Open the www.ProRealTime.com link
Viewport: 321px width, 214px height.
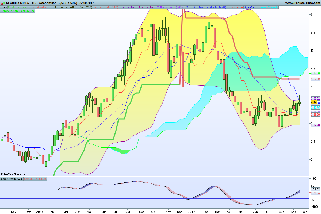click(x=302, y=3)
